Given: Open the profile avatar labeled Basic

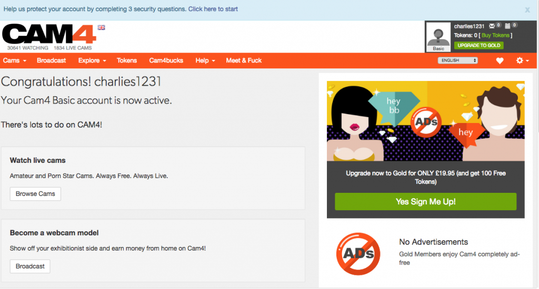Looking at the screenshot, I should point(438,37).
